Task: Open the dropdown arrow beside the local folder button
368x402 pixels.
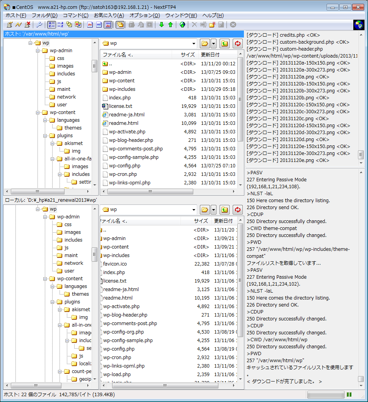Action: [214, 210]
